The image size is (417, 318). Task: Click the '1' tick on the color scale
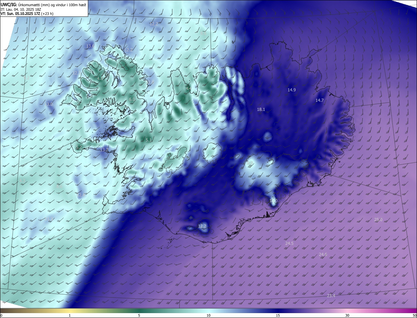tap(70, 315)
